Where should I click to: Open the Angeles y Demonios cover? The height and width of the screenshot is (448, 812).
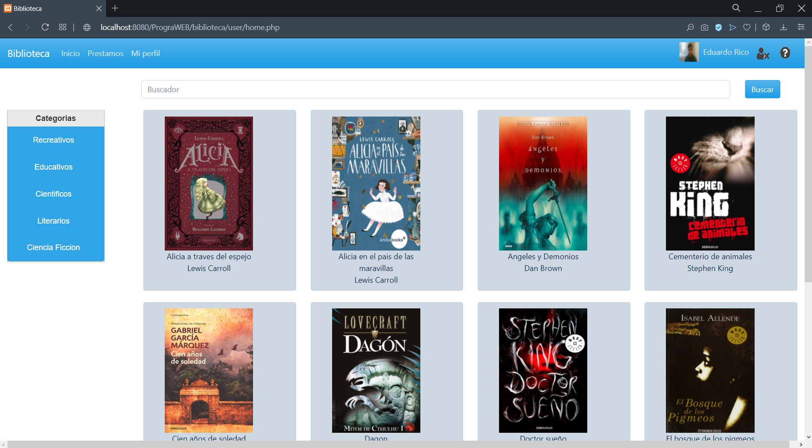point(543,183)
